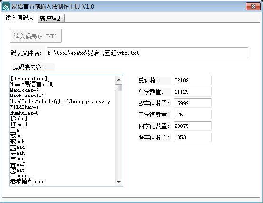
Task: Click the 双字词数量 field showing 15999
Action: coord(193,103)
